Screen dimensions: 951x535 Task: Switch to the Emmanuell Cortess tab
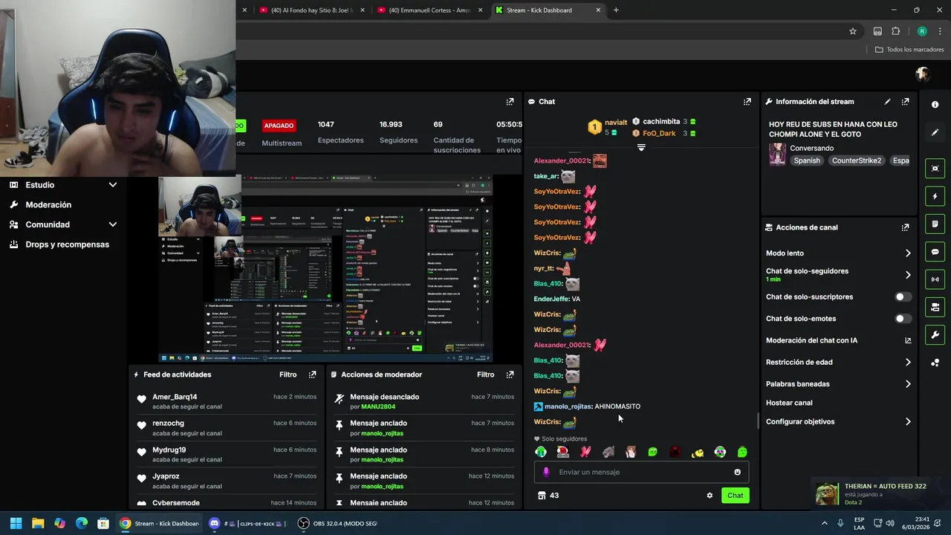coord(429,10)
